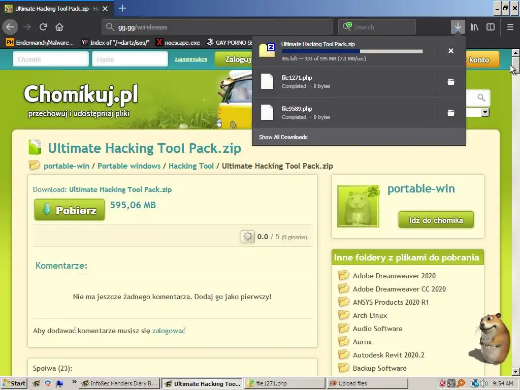The width and height of the screenshot is (520, 390).
Task: Click the site search magnifier button
Action: (x=481, y=98)
